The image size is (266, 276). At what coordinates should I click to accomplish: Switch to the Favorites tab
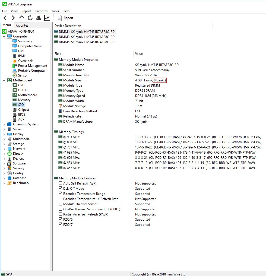tap(22, 25)
